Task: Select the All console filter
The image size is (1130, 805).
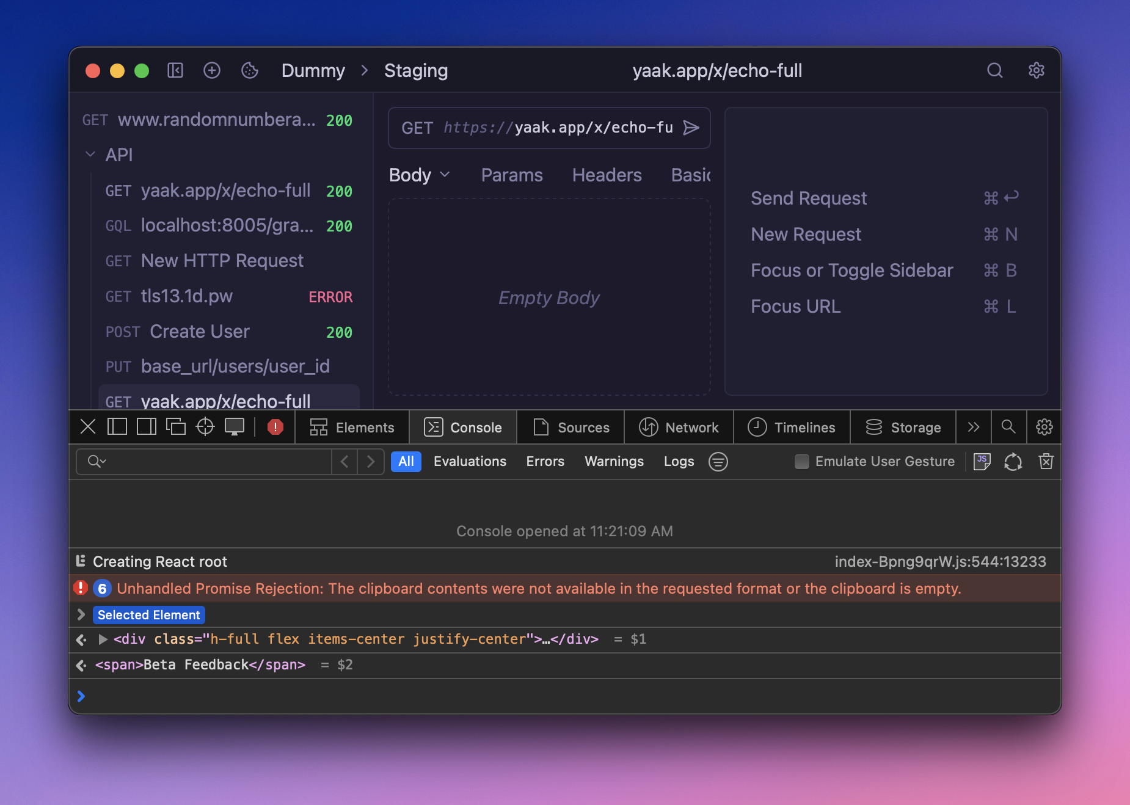Action: point(406,462)
